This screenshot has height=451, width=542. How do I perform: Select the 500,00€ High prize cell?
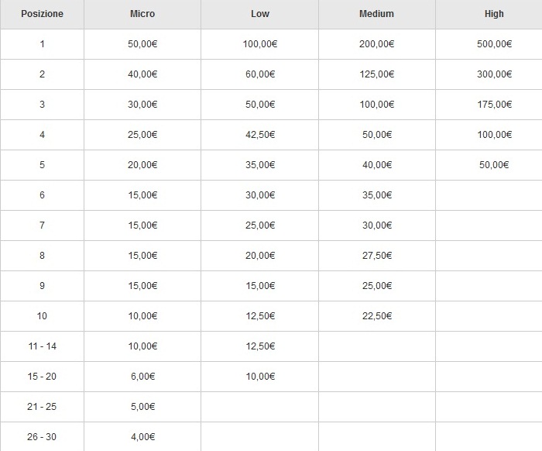click(494, 44)
